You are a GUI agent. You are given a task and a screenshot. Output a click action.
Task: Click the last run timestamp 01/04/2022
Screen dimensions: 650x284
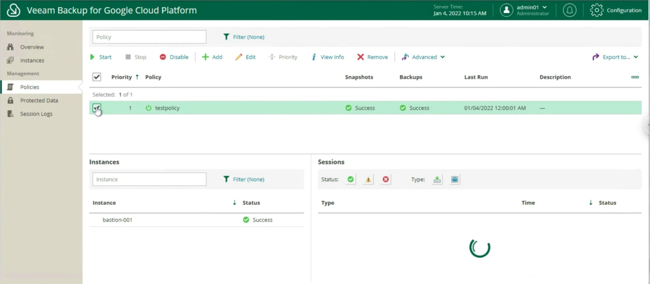click(495, 108)
